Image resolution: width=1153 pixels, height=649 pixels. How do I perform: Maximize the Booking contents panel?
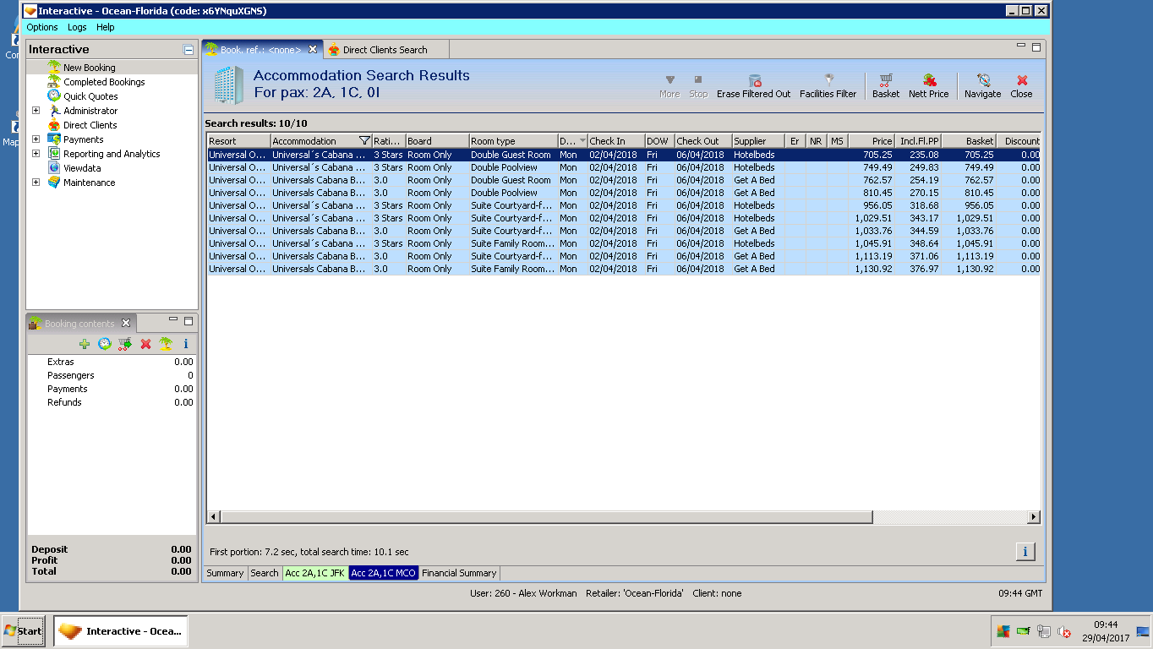pyautogui.click(x=189, y=321)
